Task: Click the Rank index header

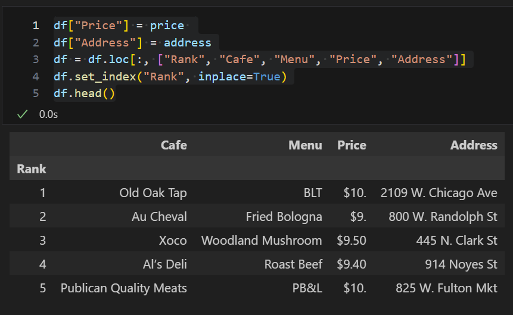Action: pyautogui.click(x=32, y=169)
